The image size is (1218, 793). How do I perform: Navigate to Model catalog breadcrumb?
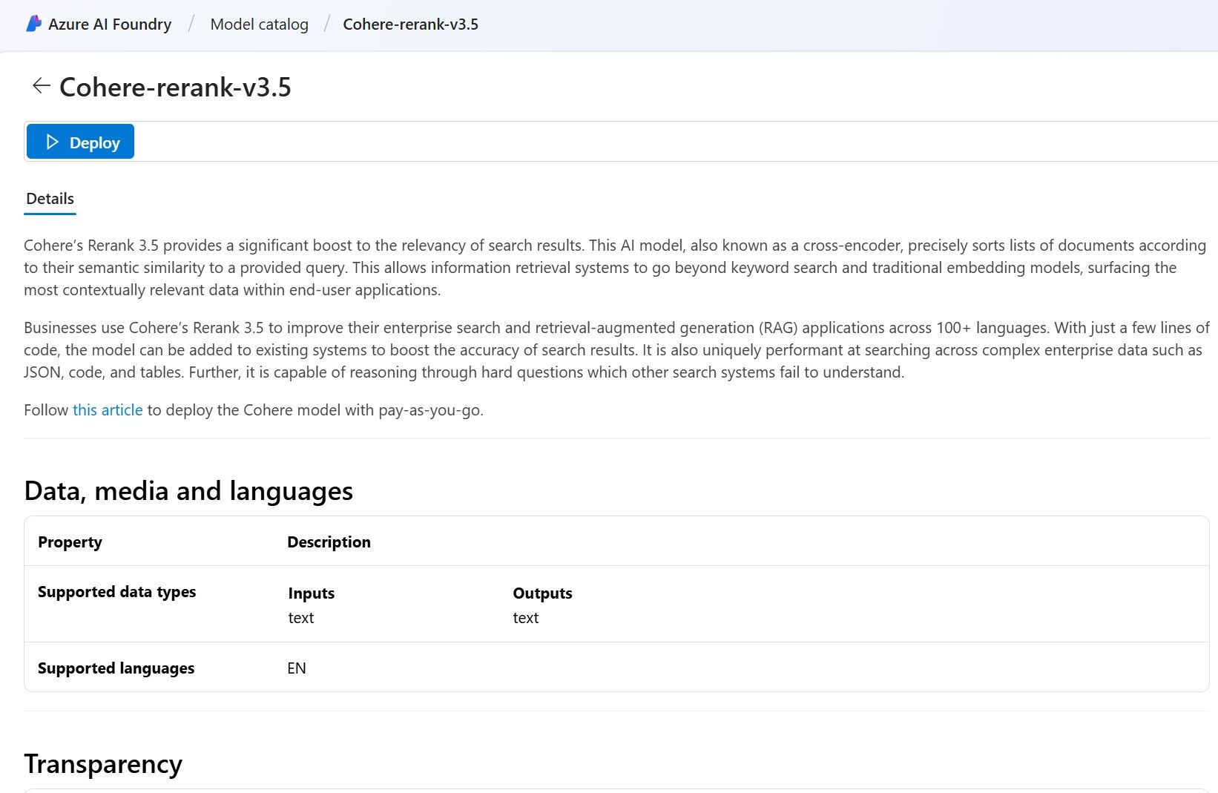pyautogui.click(x=259, y=24)
